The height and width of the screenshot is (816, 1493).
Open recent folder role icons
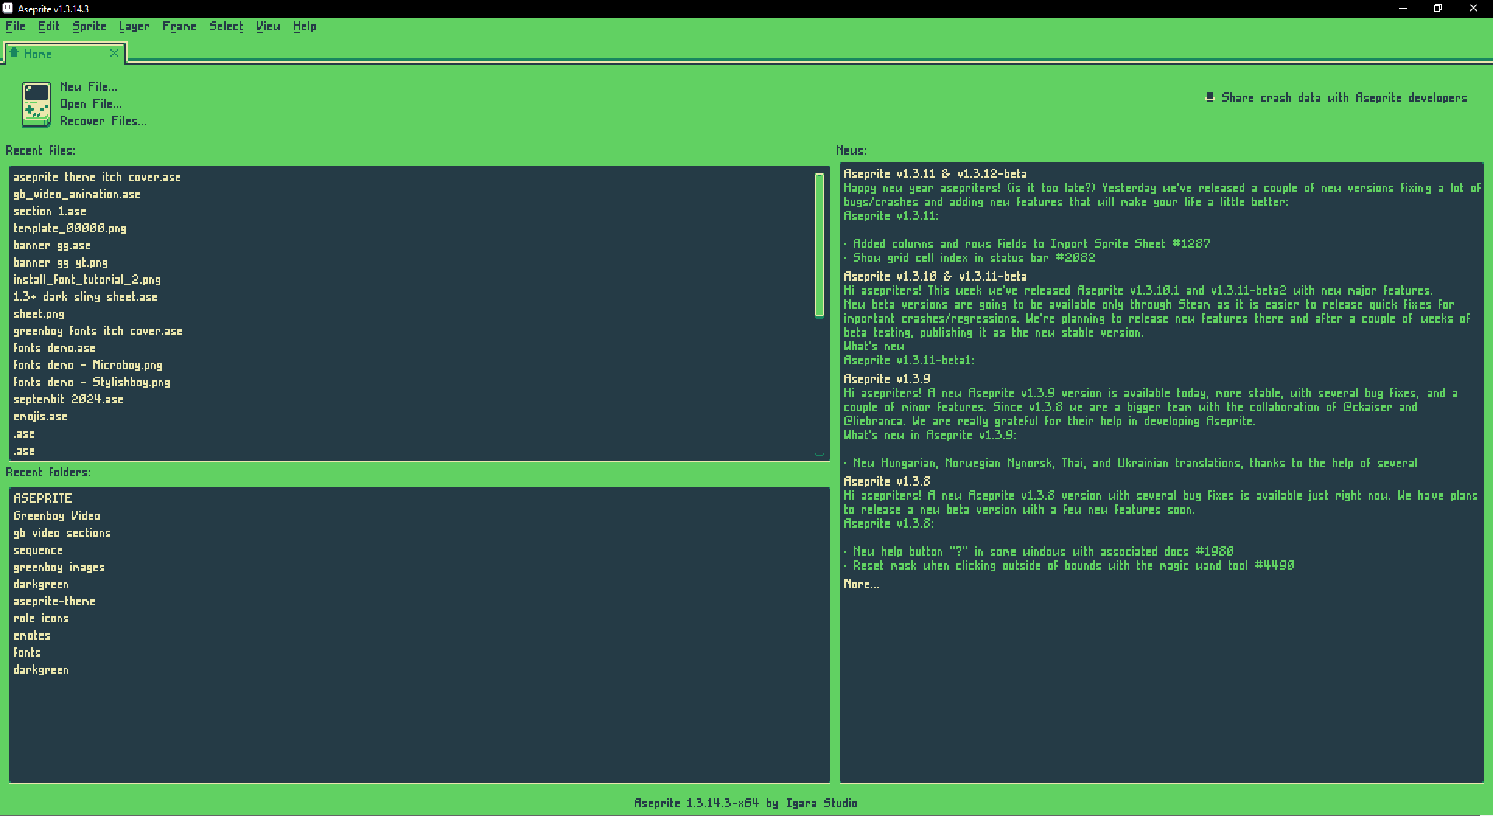click(x=41, y=619)
